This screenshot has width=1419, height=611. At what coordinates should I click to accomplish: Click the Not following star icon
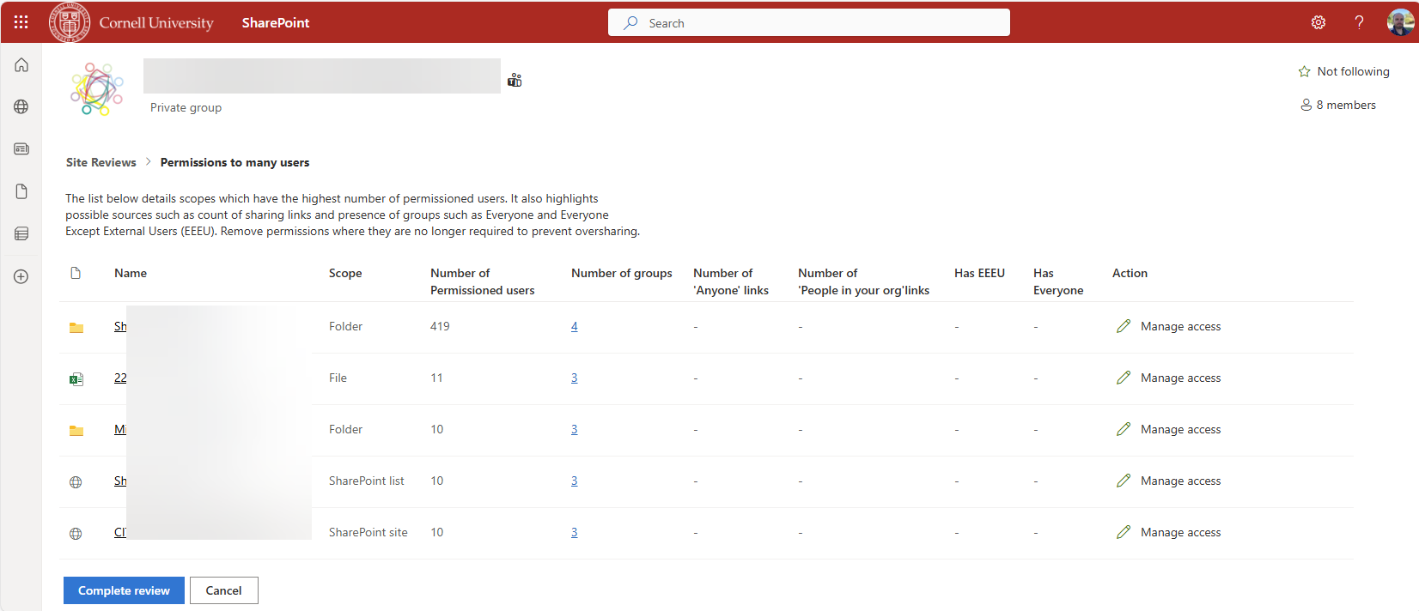click(1304, 72)
